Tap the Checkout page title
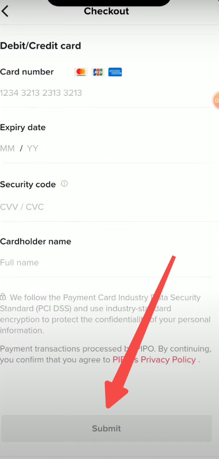This screenshot has height=459, width=219. [x=106, y=11]
